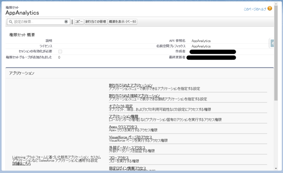Screen dimensions: 283x173
Task: Open 割り当てられた接続アプリケーション link
Action: [x=134, y=95]
